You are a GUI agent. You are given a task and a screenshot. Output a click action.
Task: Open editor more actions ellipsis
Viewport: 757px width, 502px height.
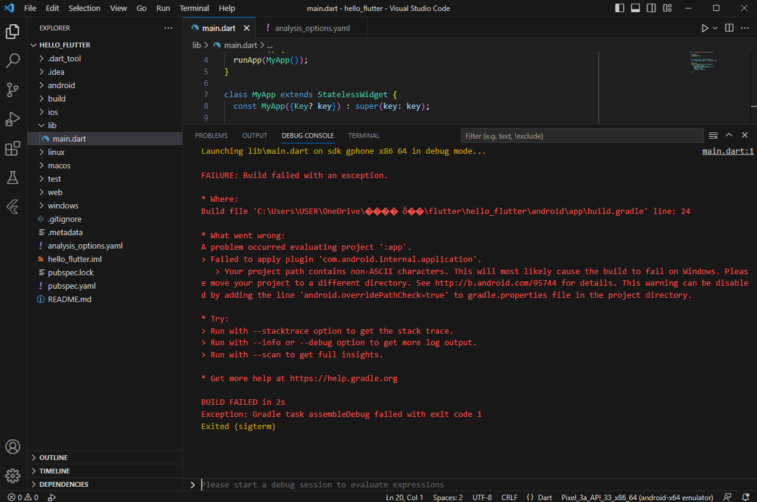pos(745,28)
